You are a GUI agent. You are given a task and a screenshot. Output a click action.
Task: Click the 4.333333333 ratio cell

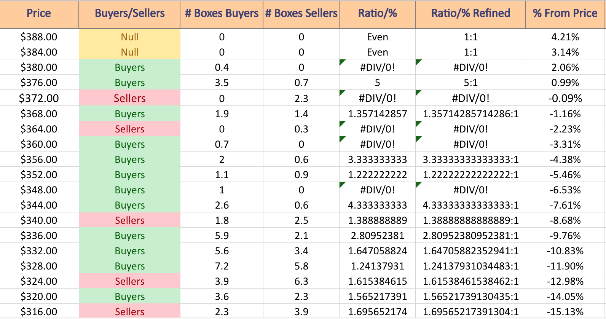tap(377, 205)
